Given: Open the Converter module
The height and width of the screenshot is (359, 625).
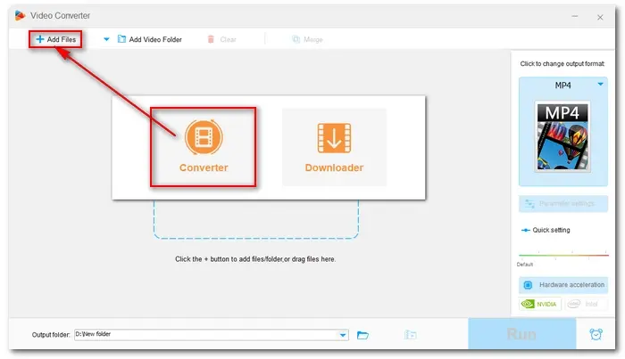Looking at the screenshot, I should (204, 147).
